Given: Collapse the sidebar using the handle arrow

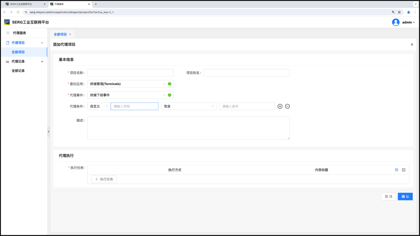Looking at the screenshot, I should (x=48, y=132).
